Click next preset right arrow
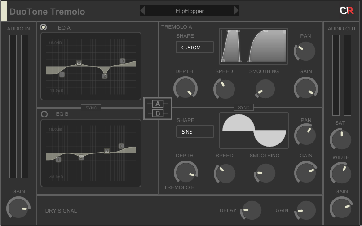The image size is (362, 226). (x=237, y=11)
